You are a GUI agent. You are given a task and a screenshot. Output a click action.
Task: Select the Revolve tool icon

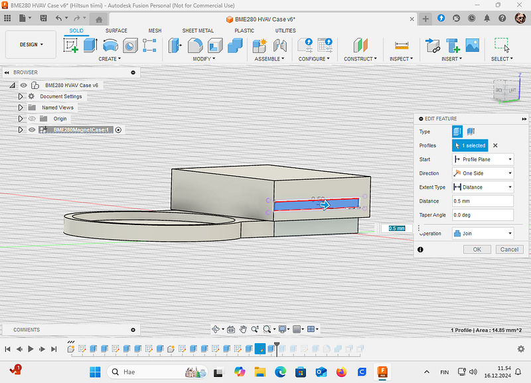point(110,45)
